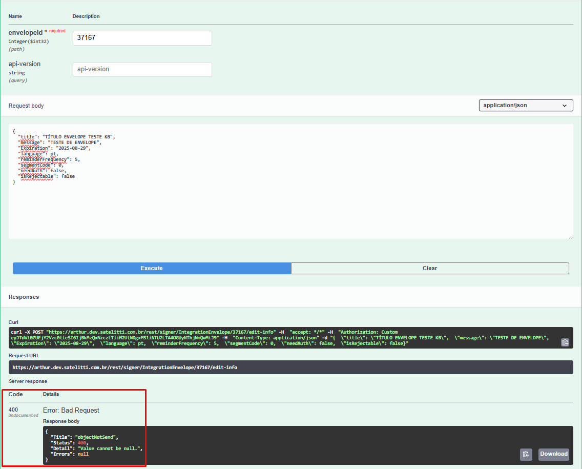This screenshot has width=582, height=469.
Task: Copy the response body to clipboard
Action: [x=526, y=454]
